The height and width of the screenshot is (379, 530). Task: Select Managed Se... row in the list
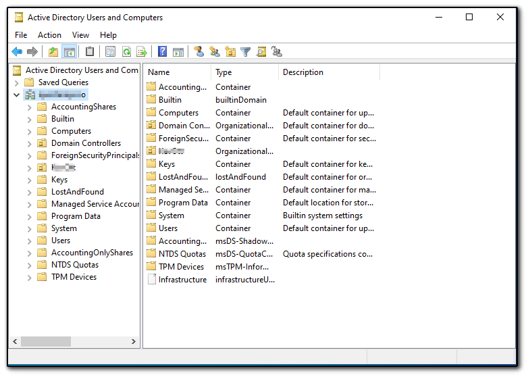tap(261, 190)
